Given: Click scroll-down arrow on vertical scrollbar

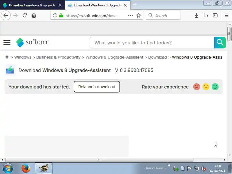Looking at the screenshot, I should coord(229,155).
